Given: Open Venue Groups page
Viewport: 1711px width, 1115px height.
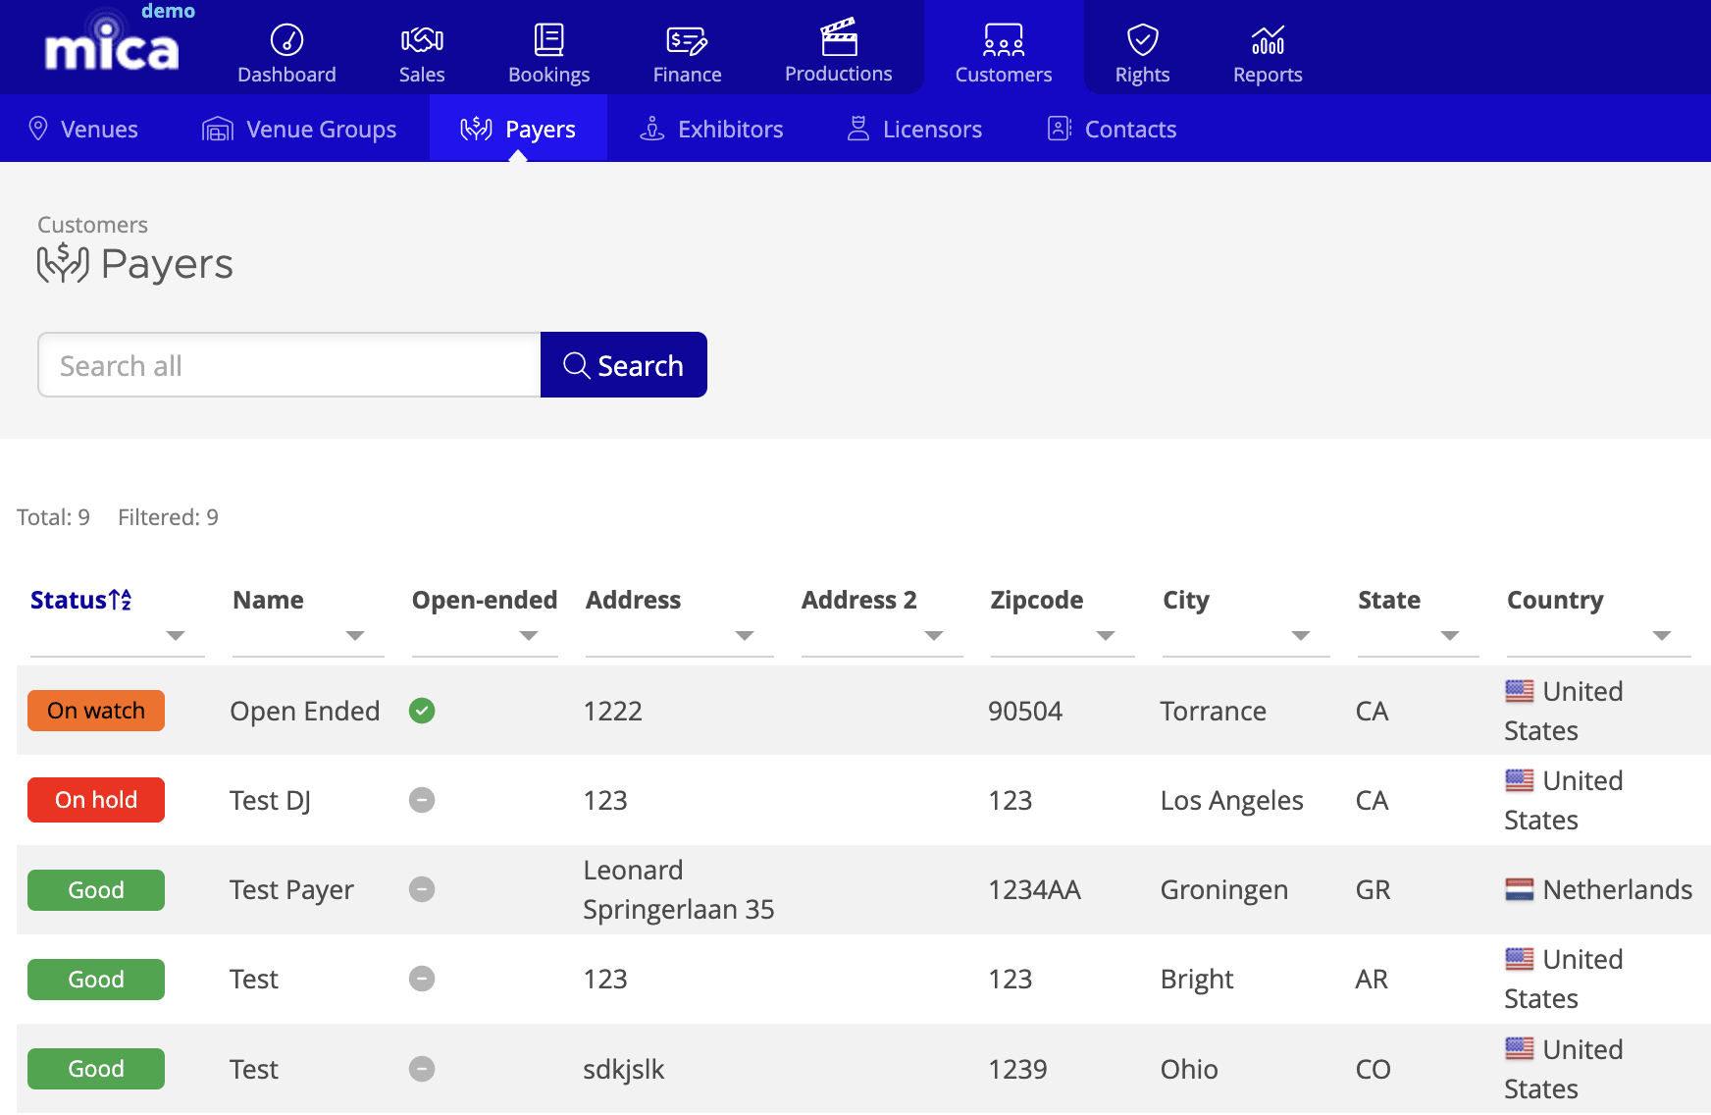Looking at the screenshot, I should coord(299,129).
